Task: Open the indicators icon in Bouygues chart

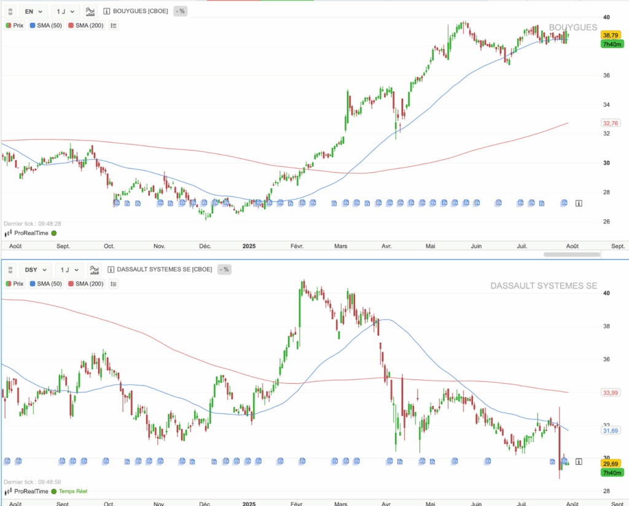Action: pos(90,11)
